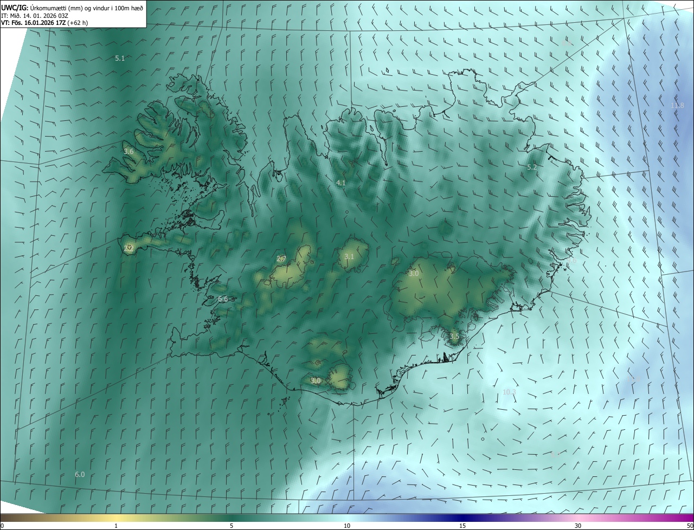Click the 0 tick on the color scale
The width and height of the screenshot is (694, 530).
pos(2,526)
